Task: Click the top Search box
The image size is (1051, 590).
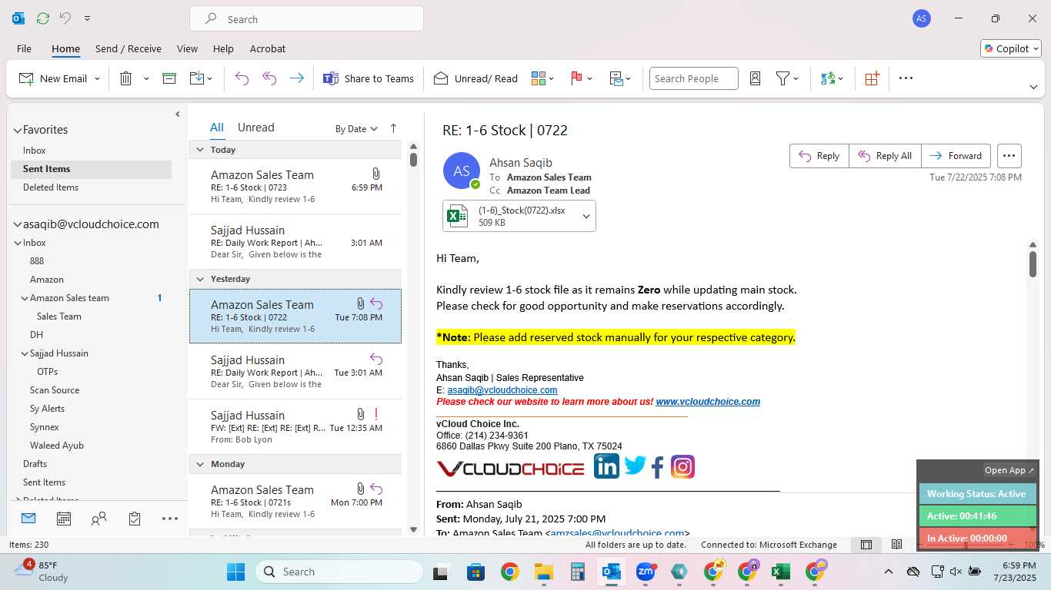Action: tap(306, 19)
